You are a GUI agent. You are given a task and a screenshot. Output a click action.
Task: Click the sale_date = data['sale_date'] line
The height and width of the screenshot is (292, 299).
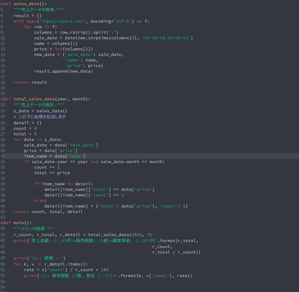(x=61, y=145)
